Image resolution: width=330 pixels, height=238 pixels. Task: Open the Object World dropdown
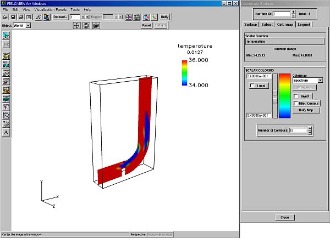[28, 26]
